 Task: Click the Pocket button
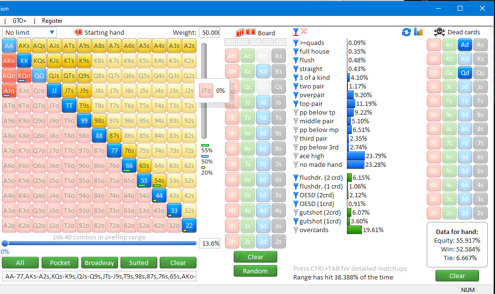[60, 263]
